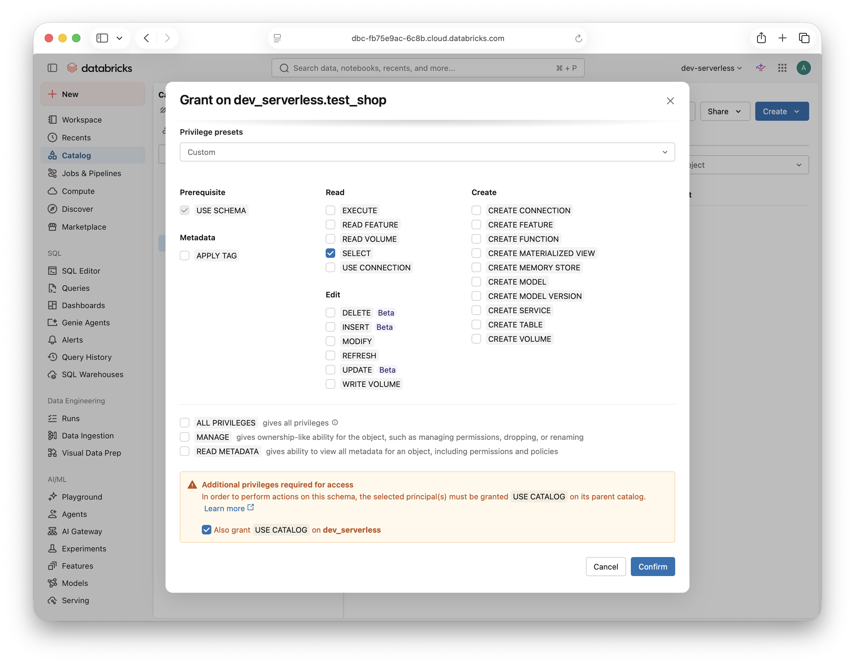Open the Learn more link

pyautogui.click(x=229, y=508)
